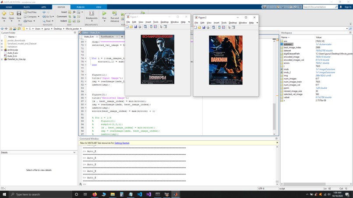
Task: Switch to the APPS ribbon tab
Action: click(x=44, y=7)
